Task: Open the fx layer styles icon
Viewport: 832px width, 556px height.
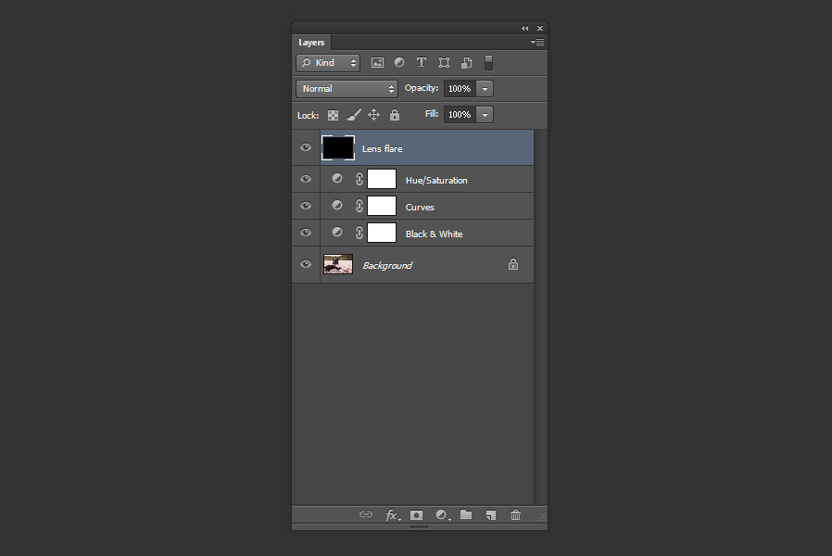Action: pyautogui.click(x=391, y=514)
